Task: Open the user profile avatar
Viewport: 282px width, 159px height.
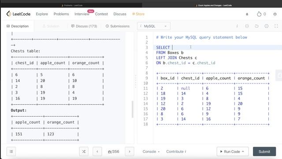Action: click(x=275, y=14)
